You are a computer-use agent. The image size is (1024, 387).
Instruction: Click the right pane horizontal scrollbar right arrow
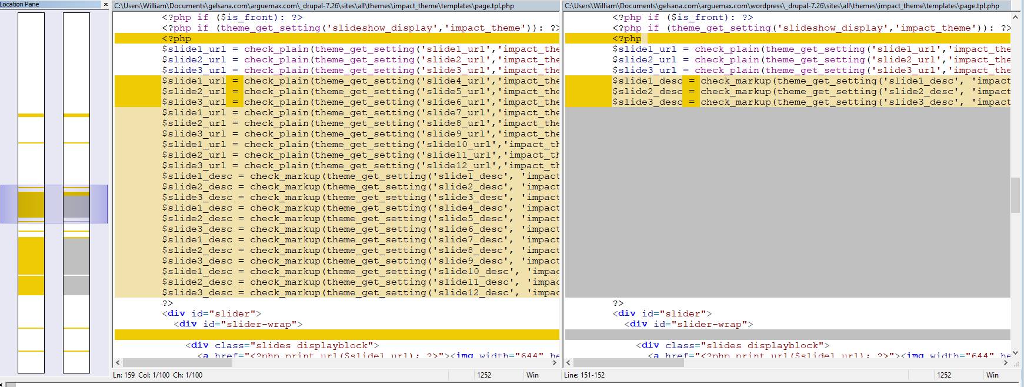coord(1005,363)
